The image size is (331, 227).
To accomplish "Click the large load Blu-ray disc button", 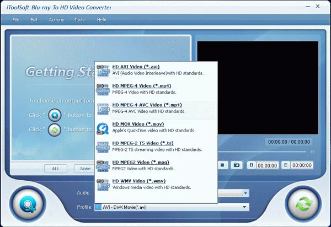I will (x=28, y=204).
